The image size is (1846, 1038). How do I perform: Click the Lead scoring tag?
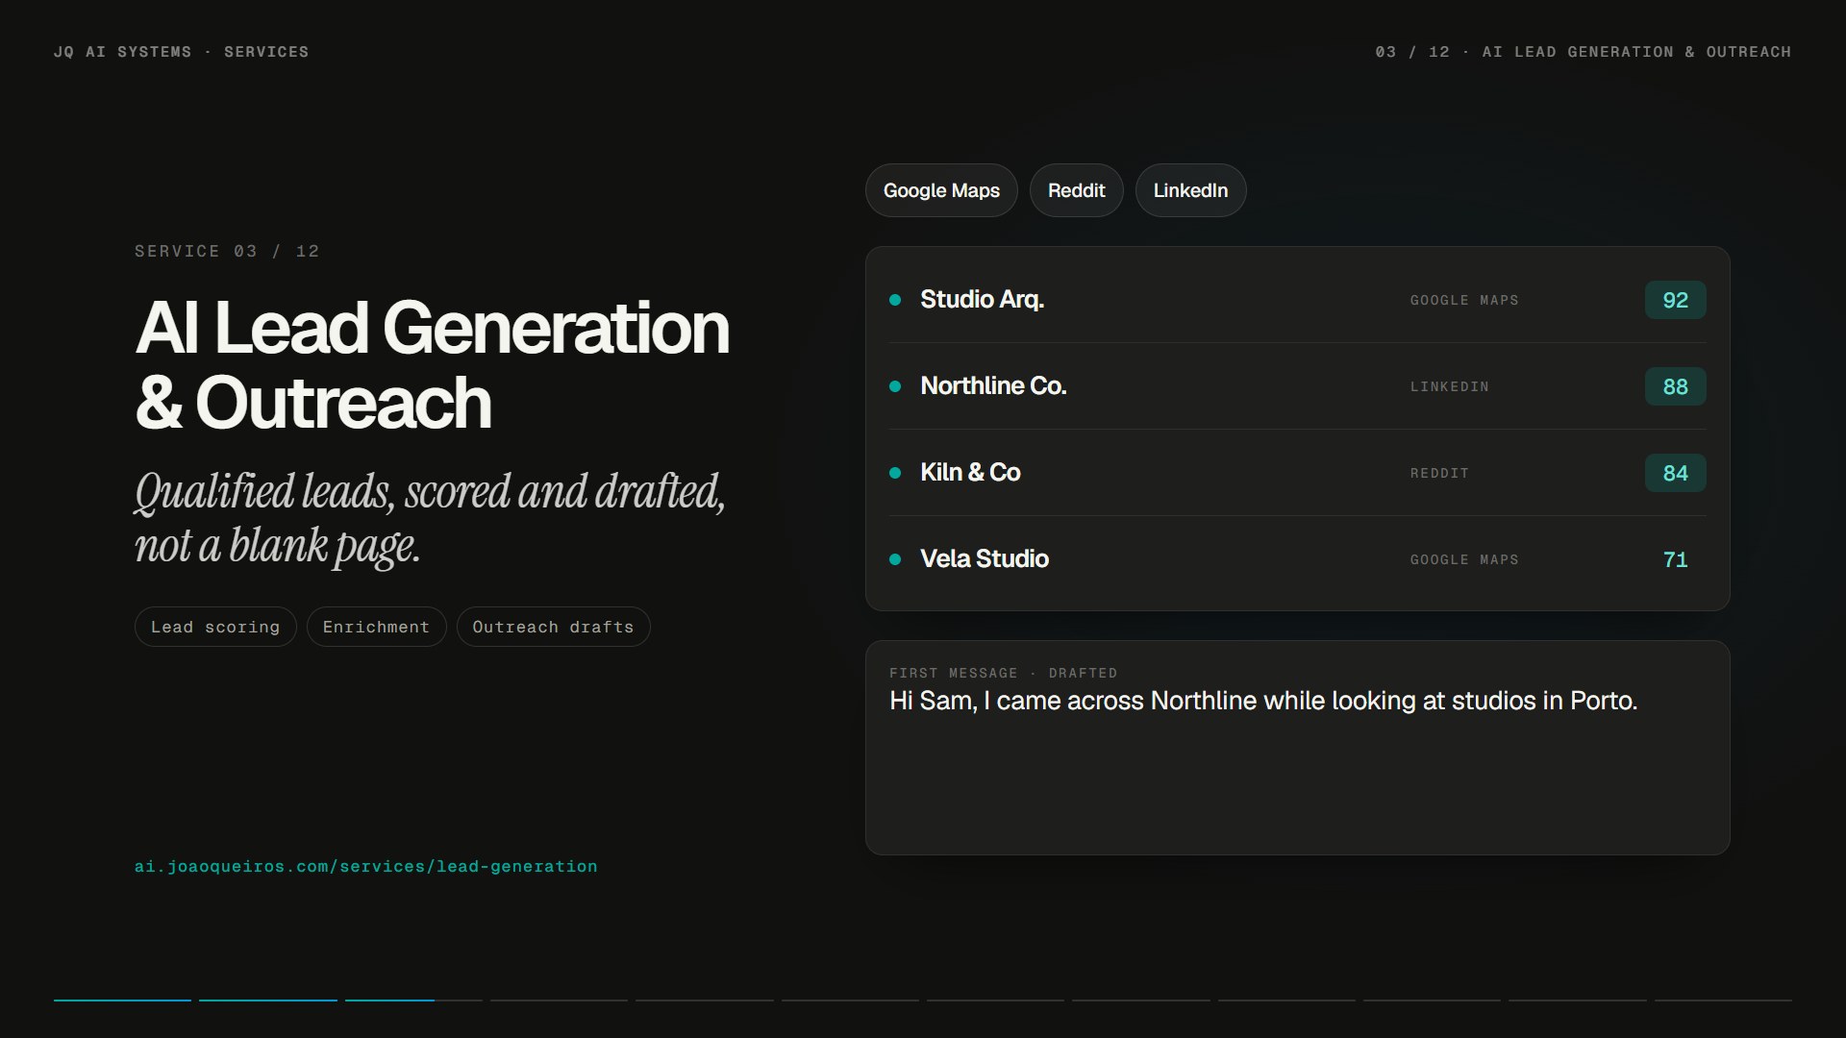point(215,627)
